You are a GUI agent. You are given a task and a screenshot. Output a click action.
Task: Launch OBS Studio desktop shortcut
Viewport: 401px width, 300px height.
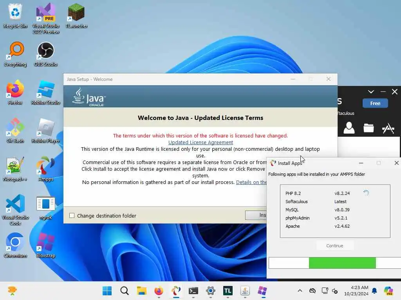tap(46, 54)
